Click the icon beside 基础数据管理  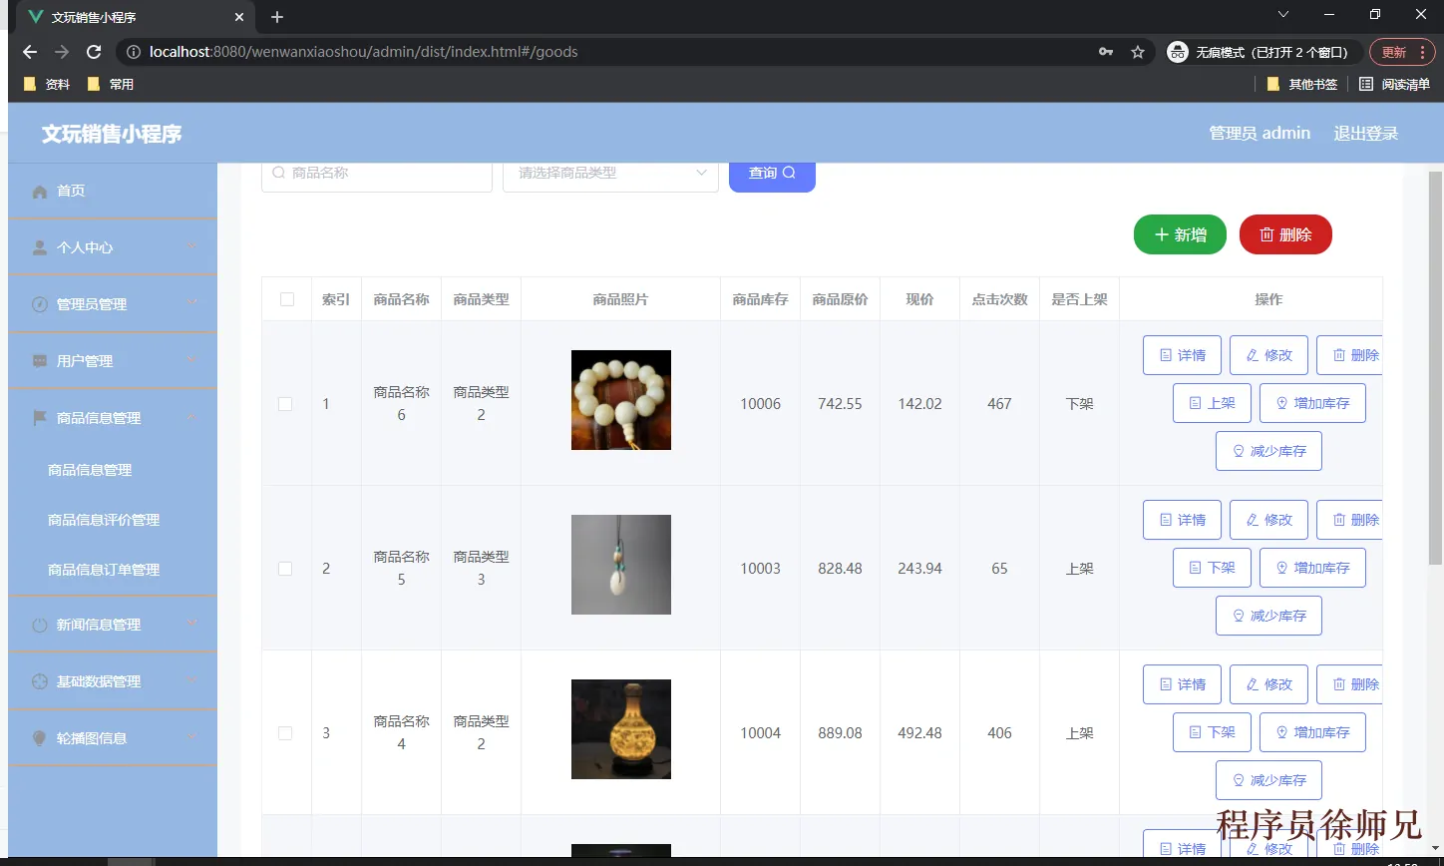[x=40, y=682]
